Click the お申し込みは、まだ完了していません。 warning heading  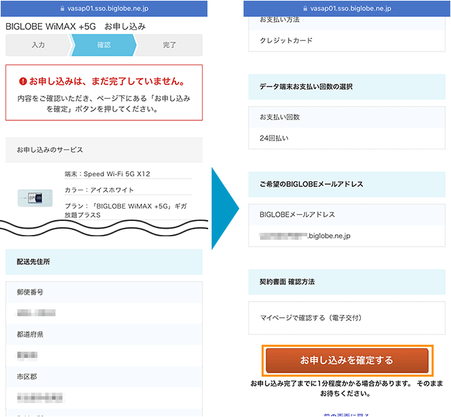[x=107, y=81]
